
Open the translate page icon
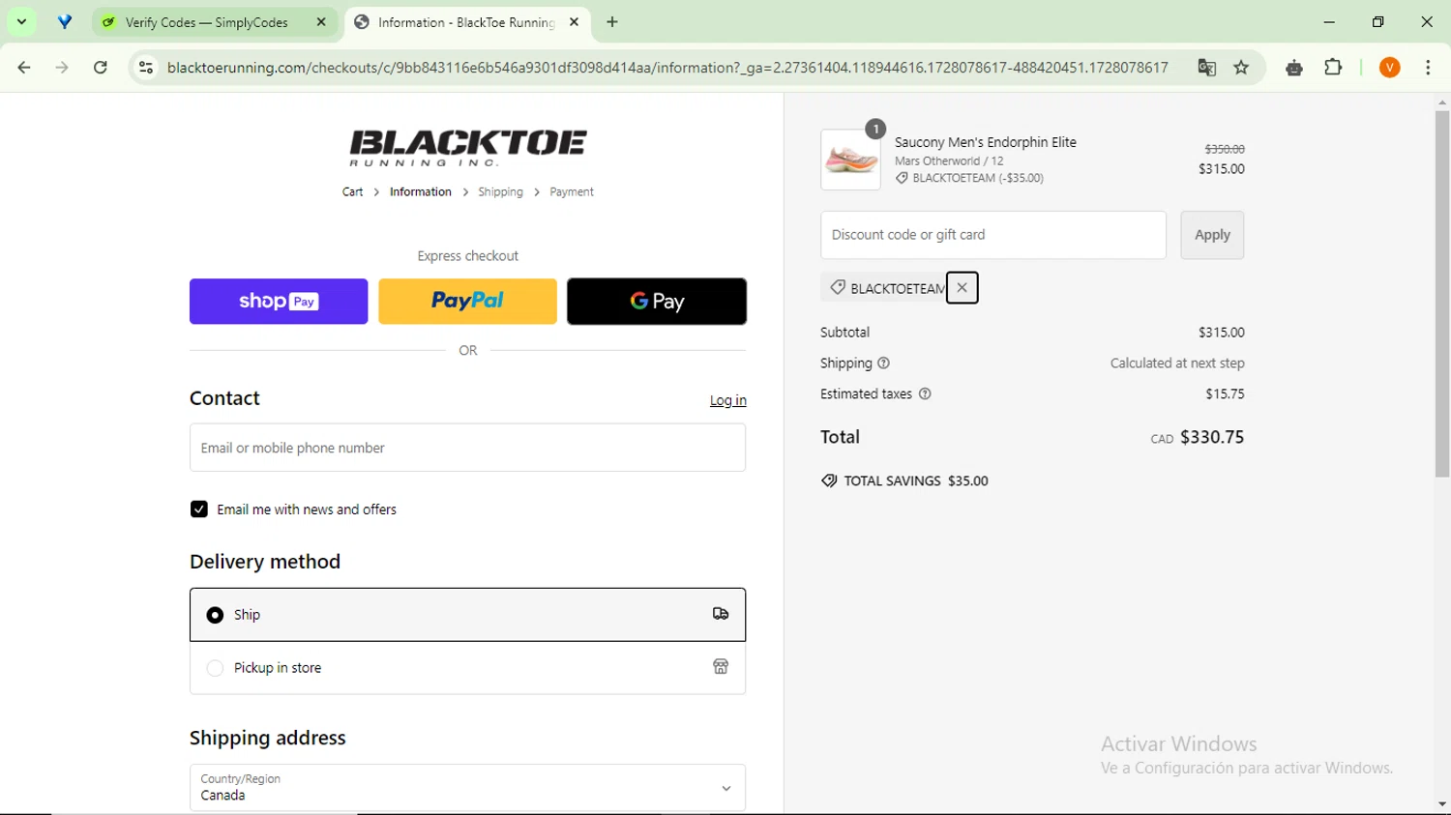pos(1206,68)
